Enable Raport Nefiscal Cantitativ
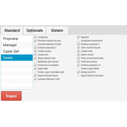The height and width of the screenshot is (127, 127). tap(78, 75)
